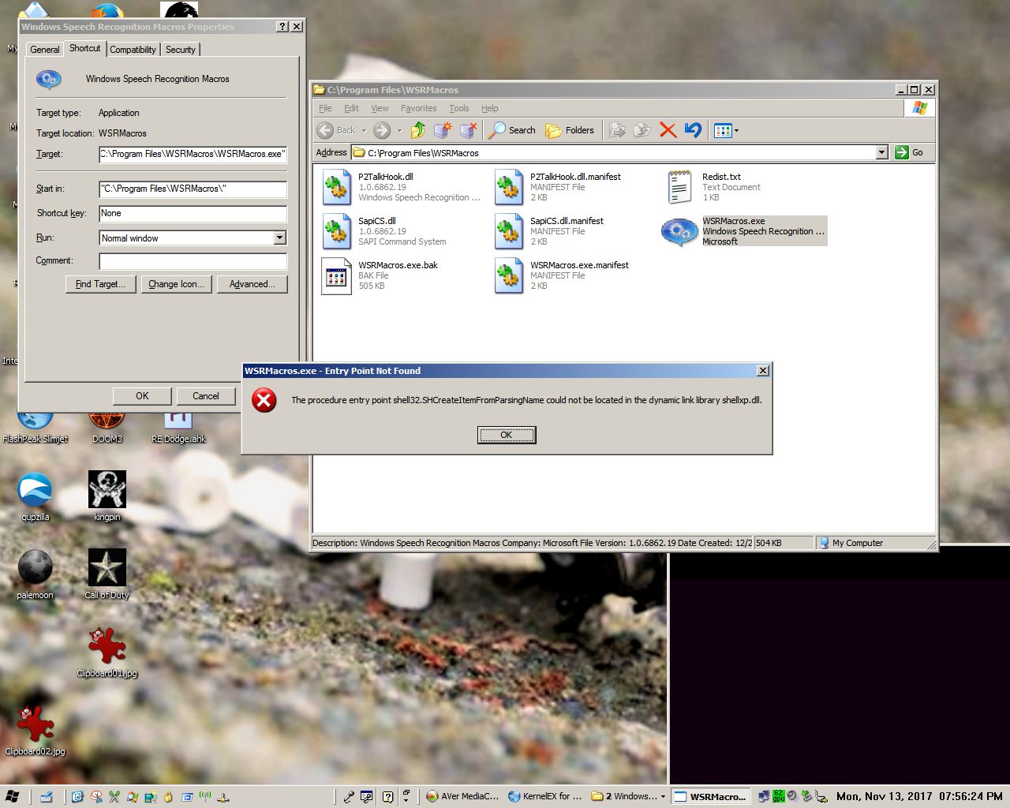Dismiss the Entry Point error with OK

[x=507, y=435]
